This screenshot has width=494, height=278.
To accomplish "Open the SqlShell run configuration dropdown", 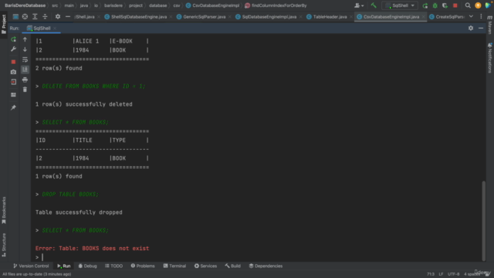I will pos(400,5).
